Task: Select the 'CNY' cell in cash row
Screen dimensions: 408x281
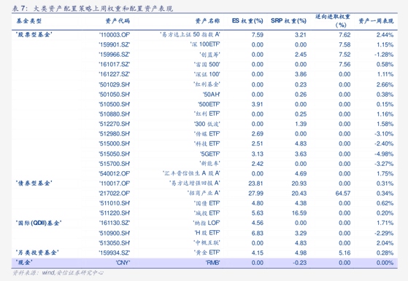Action: click(123, 263)
